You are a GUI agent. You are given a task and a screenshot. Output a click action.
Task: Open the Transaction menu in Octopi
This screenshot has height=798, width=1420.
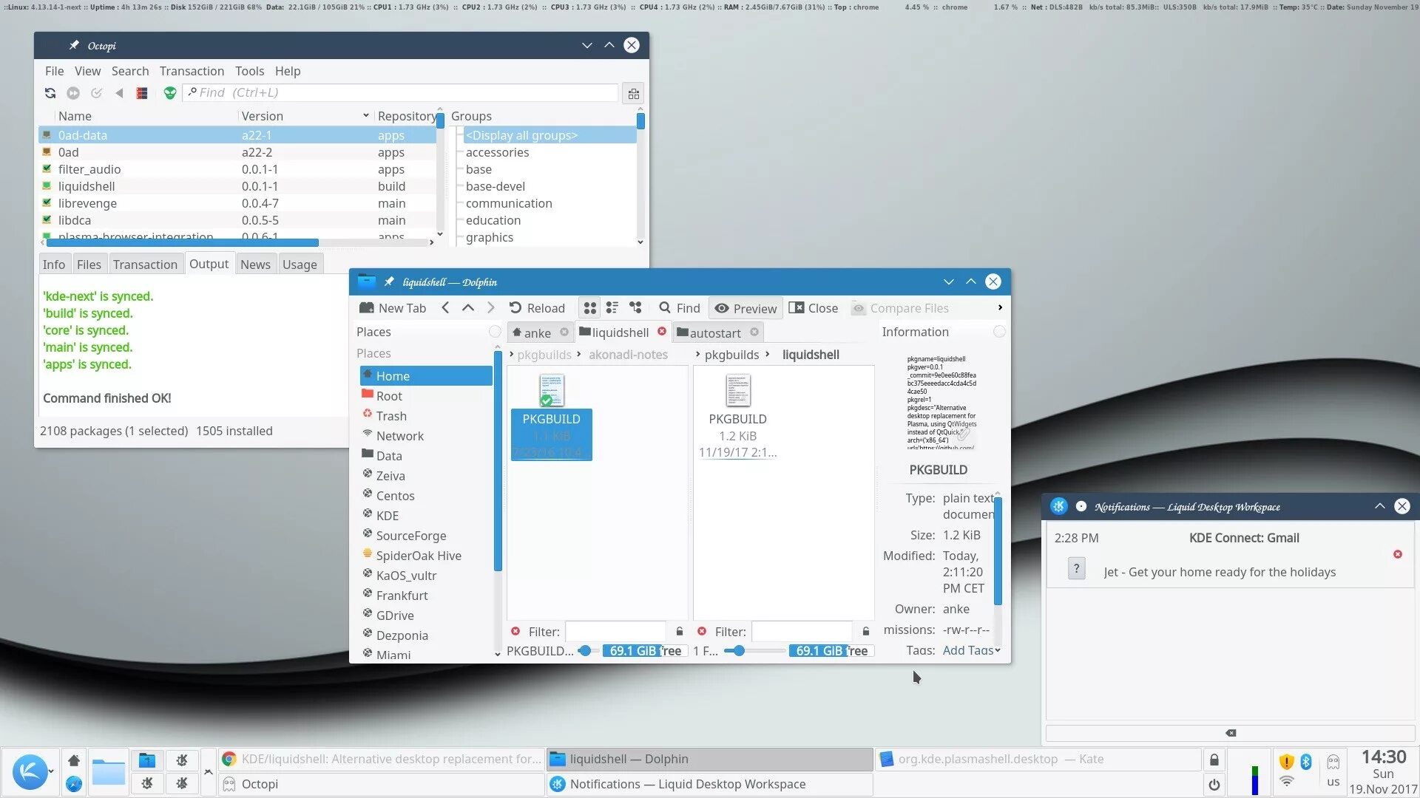click(x=192, y=71)
